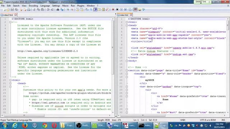Stop macro recording with black square icon
Screen dimensions: 230x129
point(117,10)
